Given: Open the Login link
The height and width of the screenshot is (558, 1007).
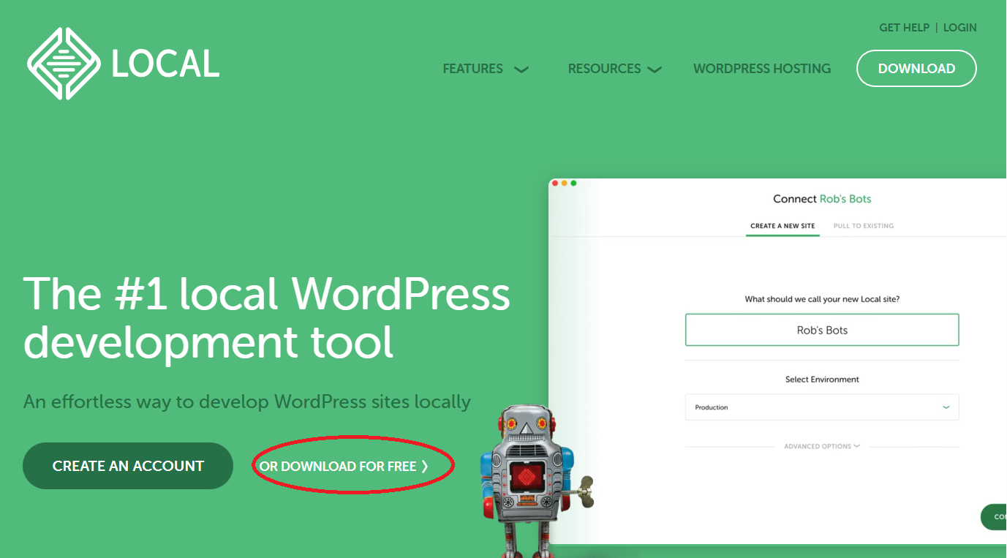Looking at the screenshot, I should 960,28.
